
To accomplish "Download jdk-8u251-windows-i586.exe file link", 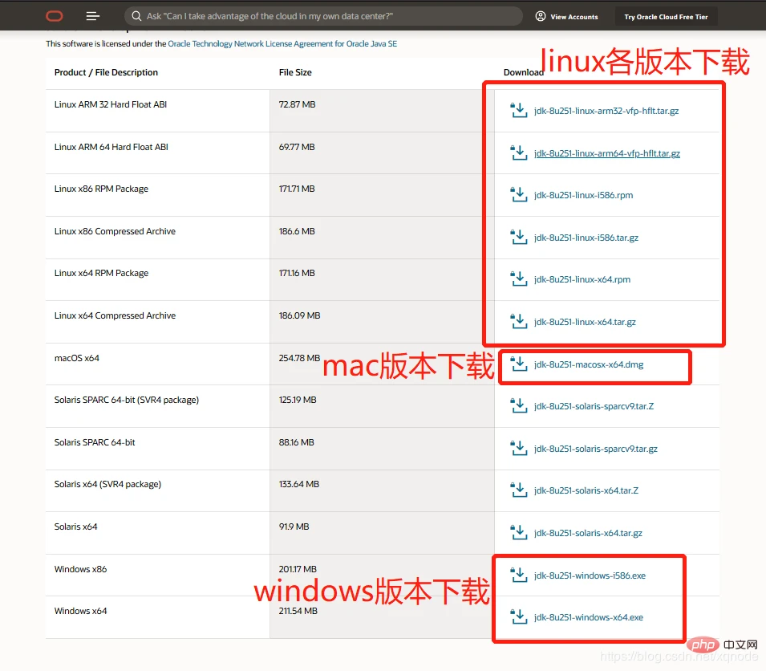I will coord(590,575).
